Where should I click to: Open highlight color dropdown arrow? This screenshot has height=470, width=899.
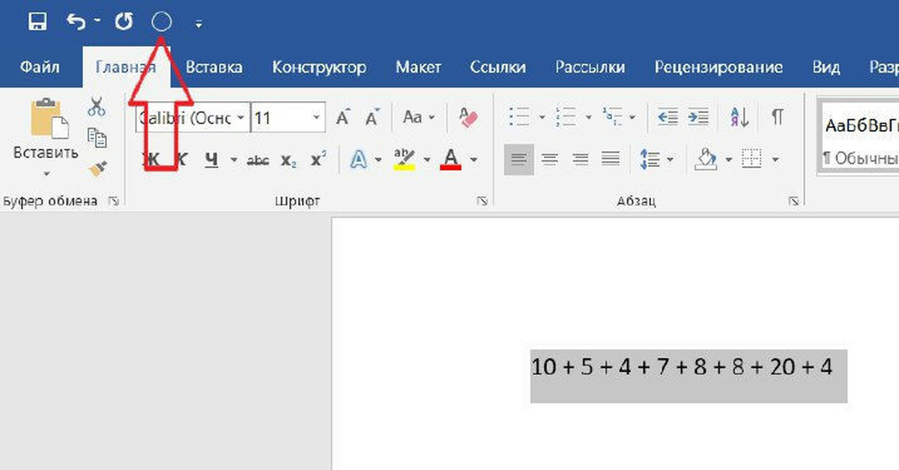click(x=427, y=159)
